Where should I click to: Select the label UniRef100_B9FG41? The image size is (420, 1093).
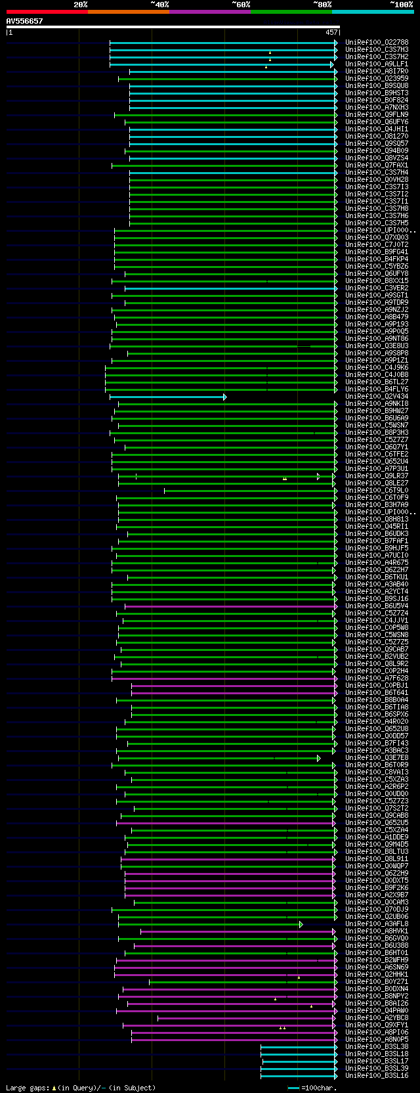pos(377,252)
